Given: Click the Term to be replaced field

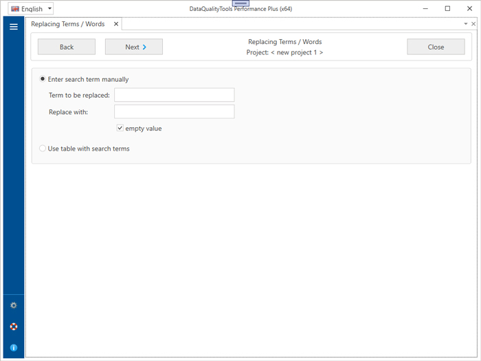Looking at the screenshot, I should [174, 95].
